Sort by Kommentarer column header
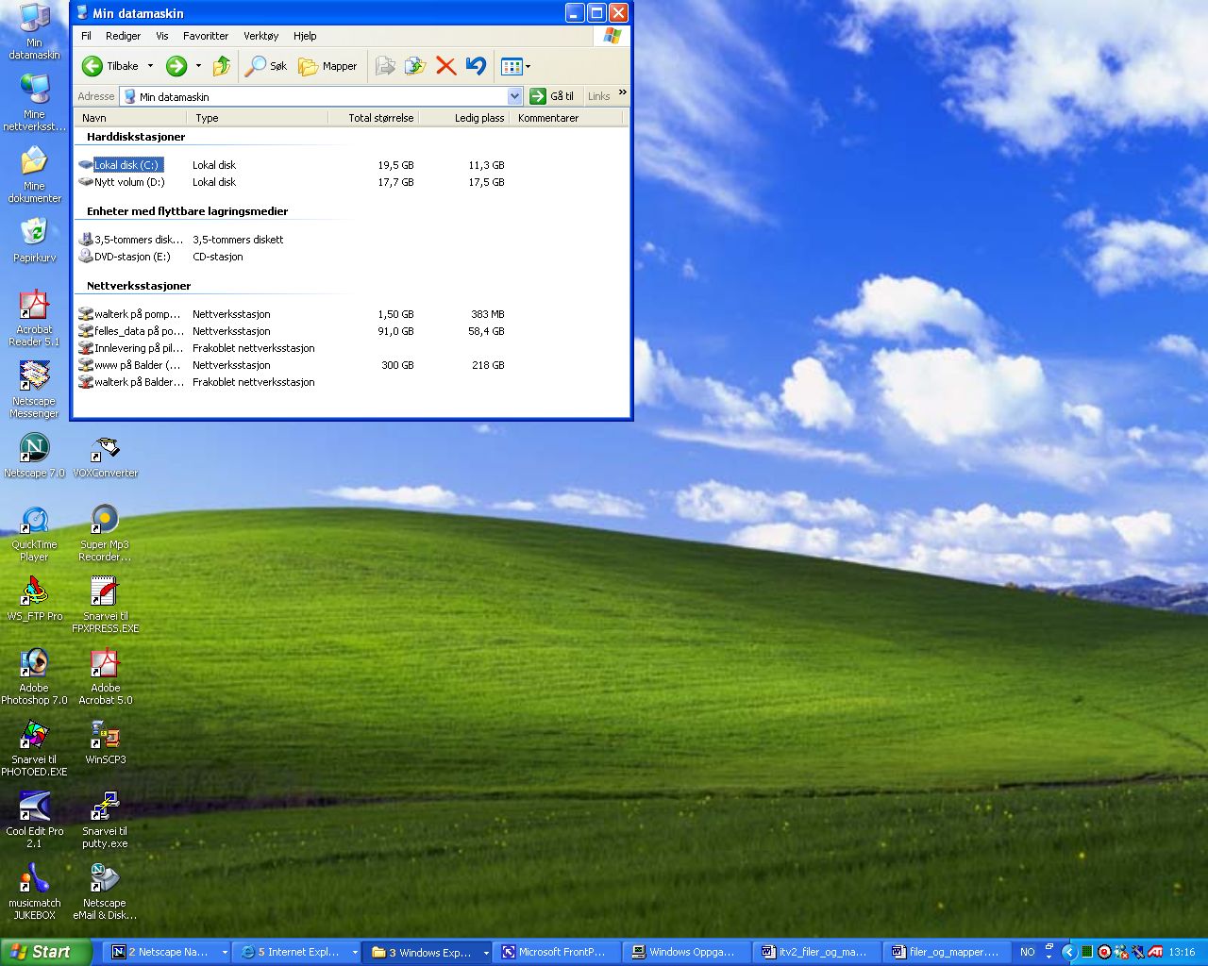 tap(567, 118)
